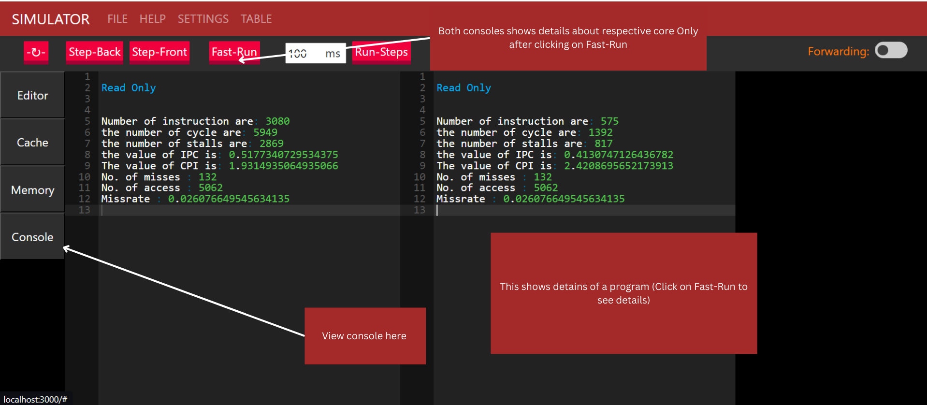The image size is (927, 405).
Task: Click line 13 in left console
Action: pos(242,210)
